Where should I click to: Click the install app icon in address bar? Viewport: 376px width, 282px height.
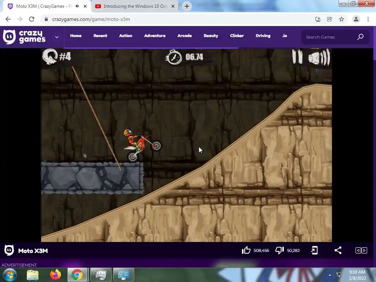point(318,19)
